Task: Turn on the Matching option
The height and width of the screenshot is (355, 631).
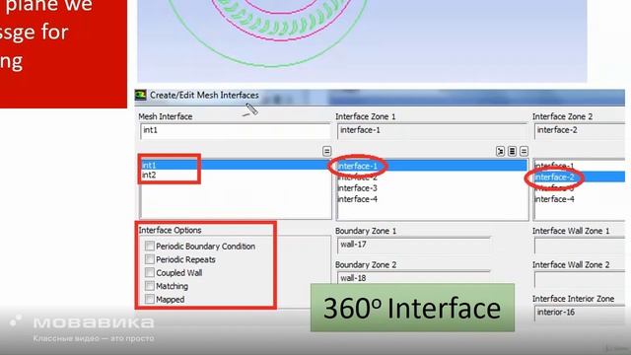Action: [149, 286]
